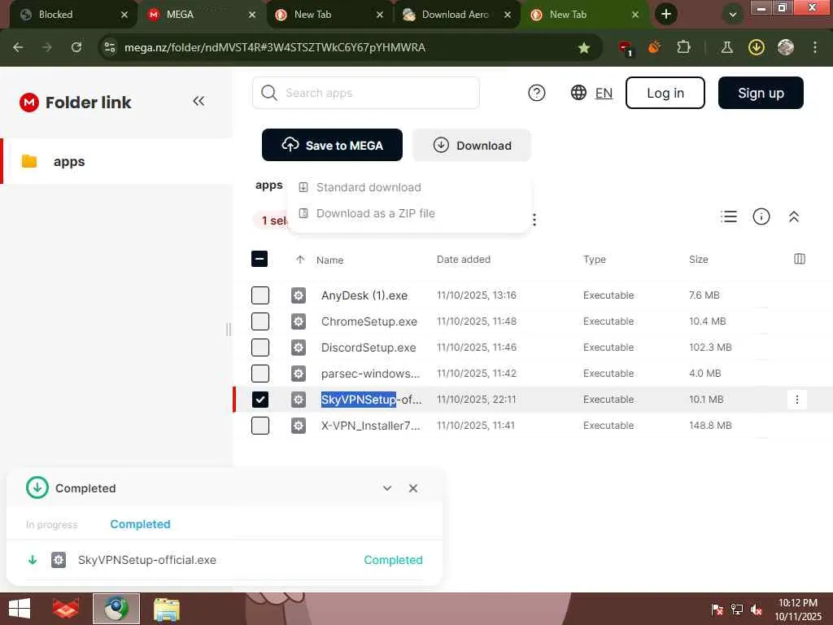Click the Log in button

665,93
